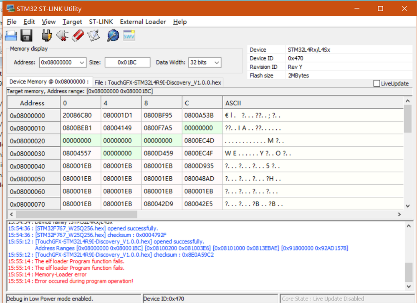
Task: Switch to TouchGFX hex file tab
Action: click(x=158, y=83)
